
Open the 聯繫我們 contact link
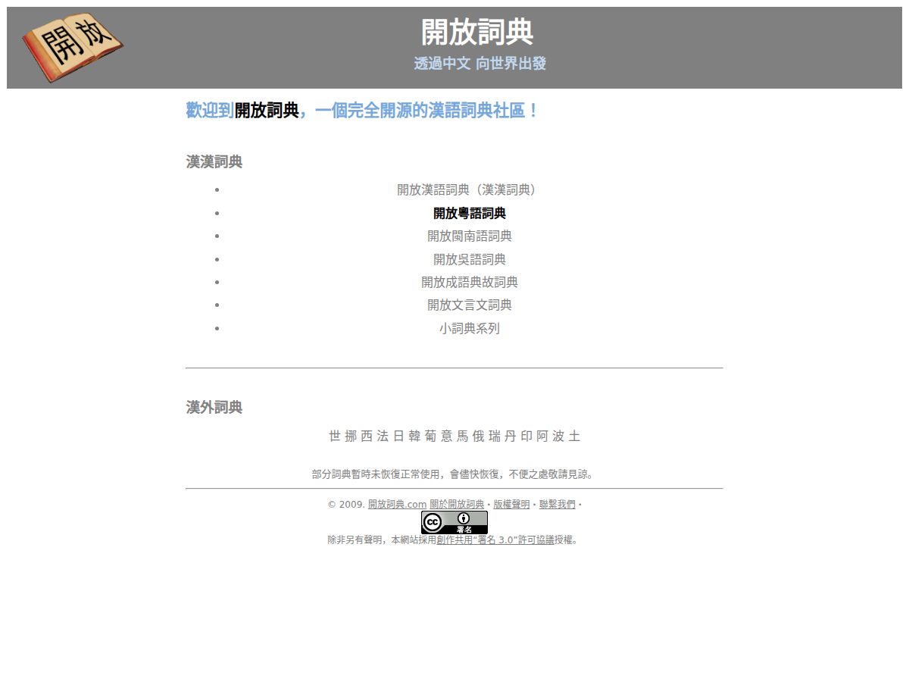557,504
